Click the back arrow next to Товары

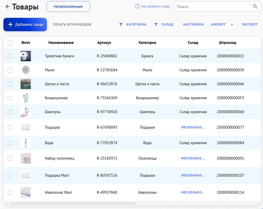(7, 6)
